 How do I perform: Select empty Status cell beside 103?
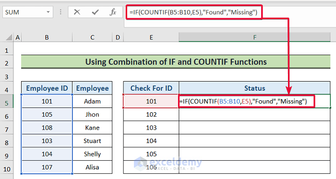pyautogui.click(x=254, y=128)
